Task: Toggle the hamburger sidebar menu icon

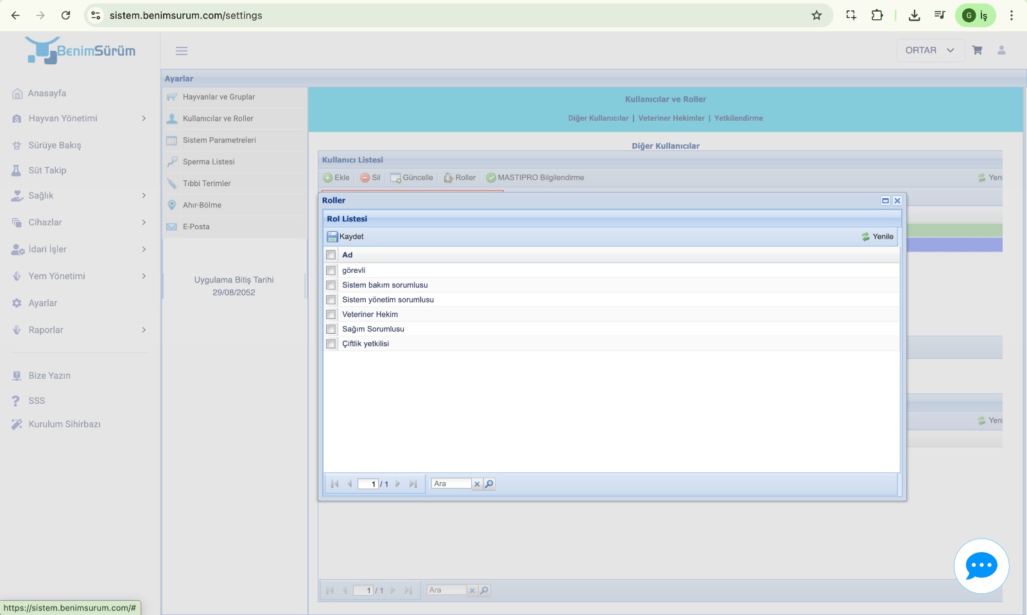Action: click(182, 51)
